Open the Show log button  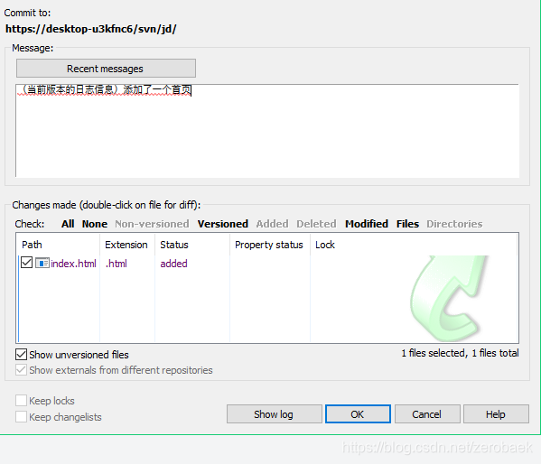(x=274, y=414)
